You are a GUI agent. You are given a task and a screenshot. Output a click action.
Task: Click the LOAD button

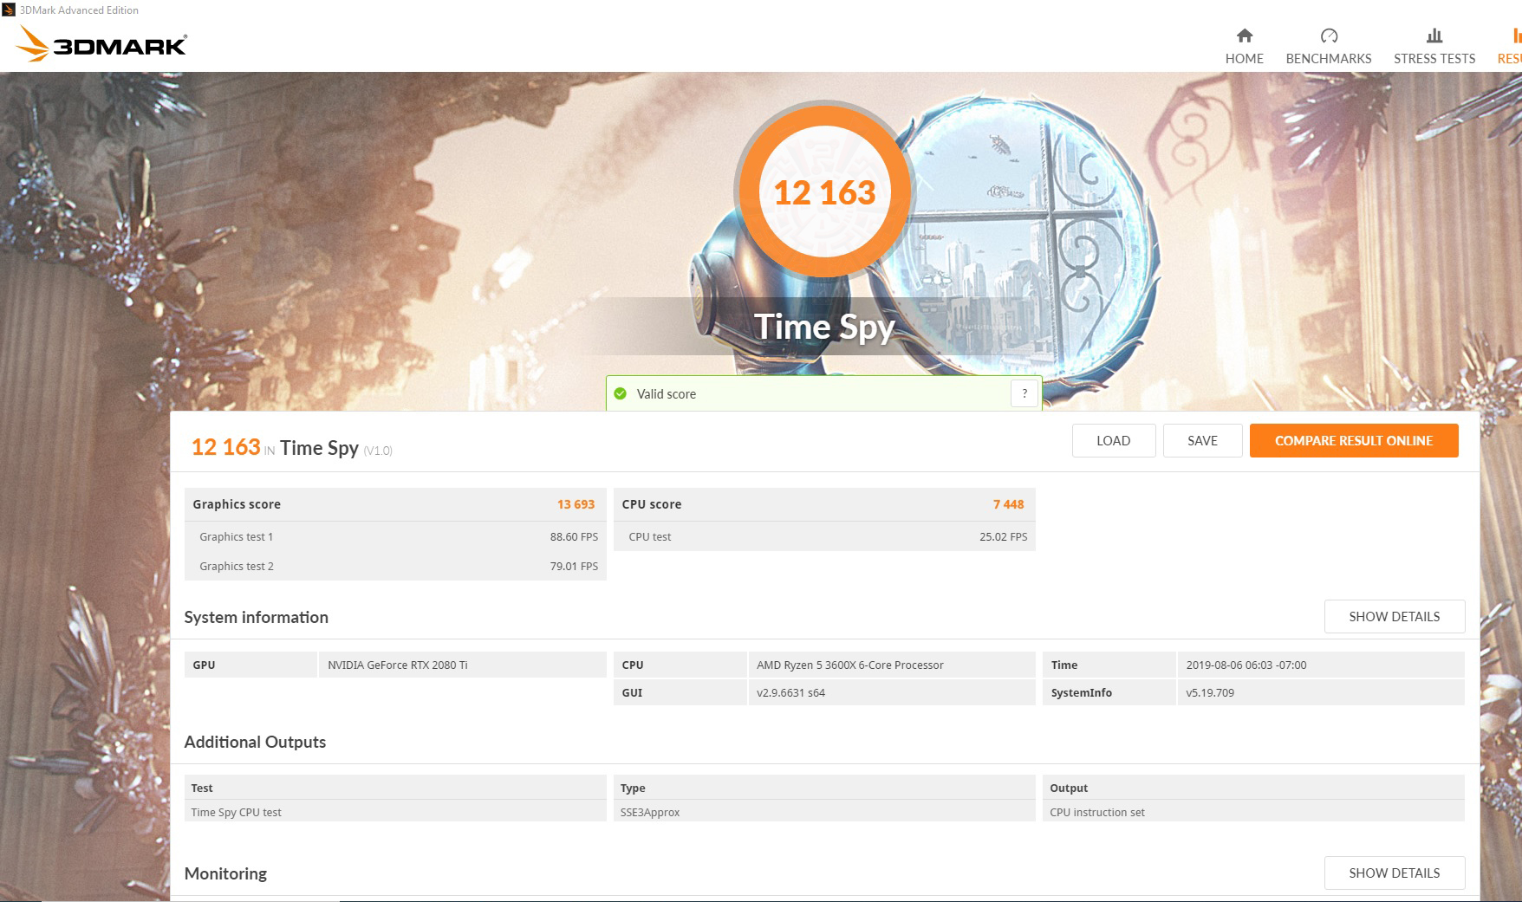[1114, 440]
